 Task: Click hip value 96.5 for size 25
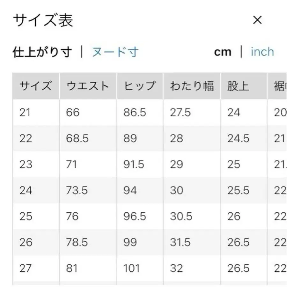tap(134, 216)
